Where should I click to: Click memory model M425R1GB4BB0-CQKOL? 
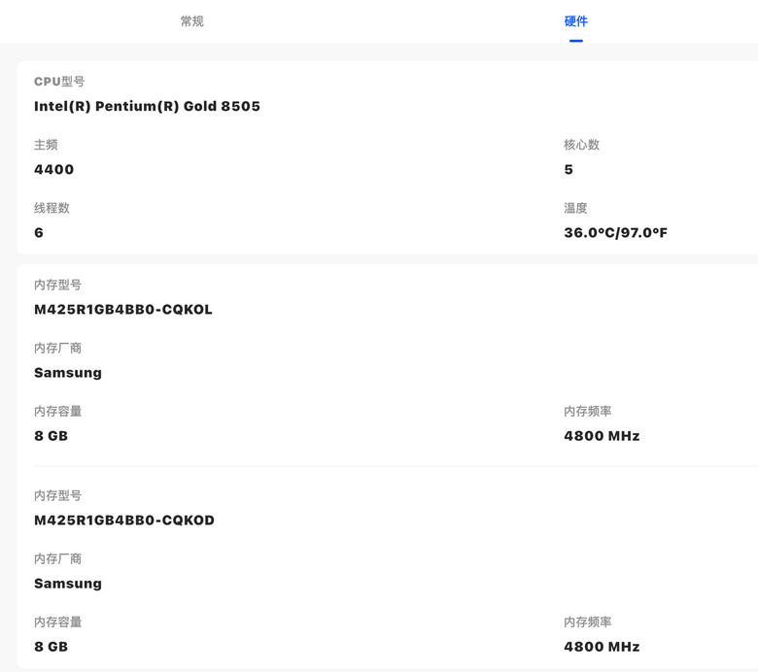pos(123,310)
